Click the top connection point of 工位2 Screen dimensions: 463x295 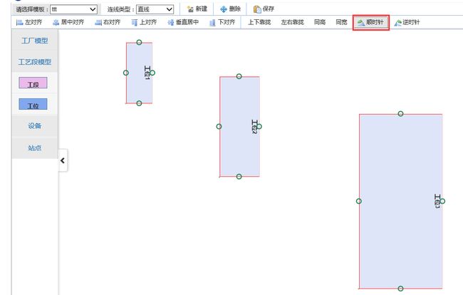click(x=239, y=76)
